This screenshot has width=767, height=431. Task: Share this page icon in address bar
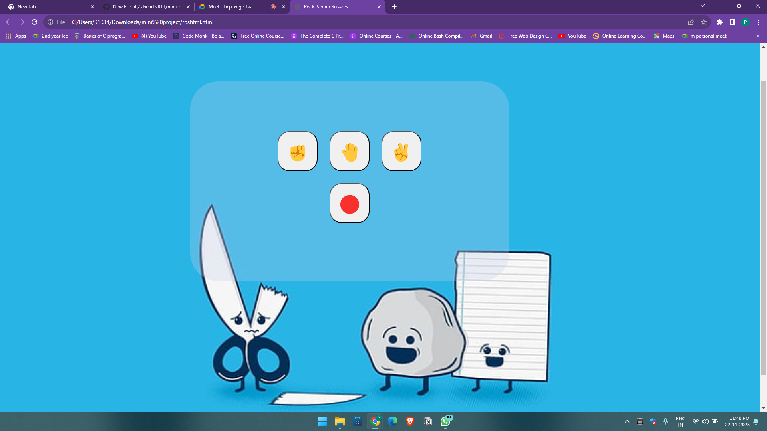(691, 22)
